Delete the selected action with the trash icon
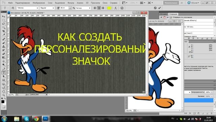Screen dimensions: 216x122 [x=212, y=38]
